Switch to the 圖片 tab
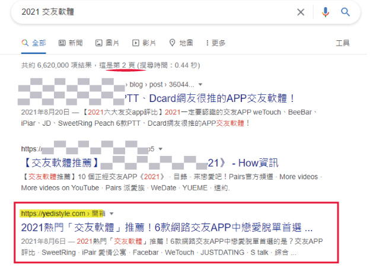The image size is (373, 268). (107, 43)
